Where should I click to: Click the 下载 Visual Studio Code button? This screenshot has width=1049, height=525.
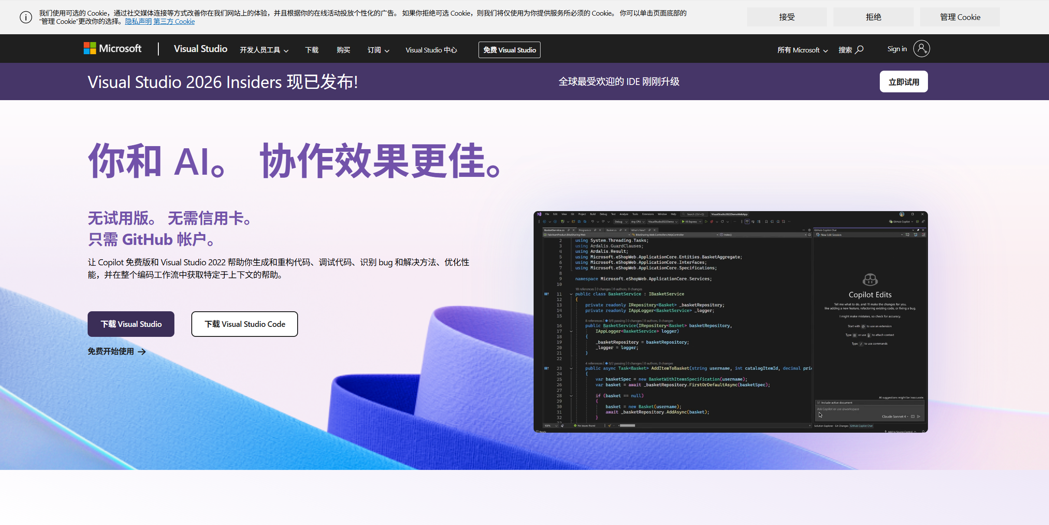[x=244, y=324]
